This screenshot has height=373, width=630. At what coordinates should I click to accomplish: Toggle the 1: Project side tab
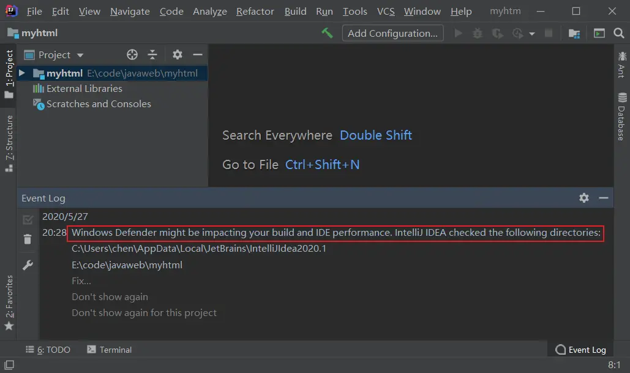pos(9,74)
